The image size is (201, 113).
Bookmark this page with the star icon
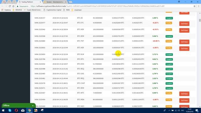[x=194, y=6]
